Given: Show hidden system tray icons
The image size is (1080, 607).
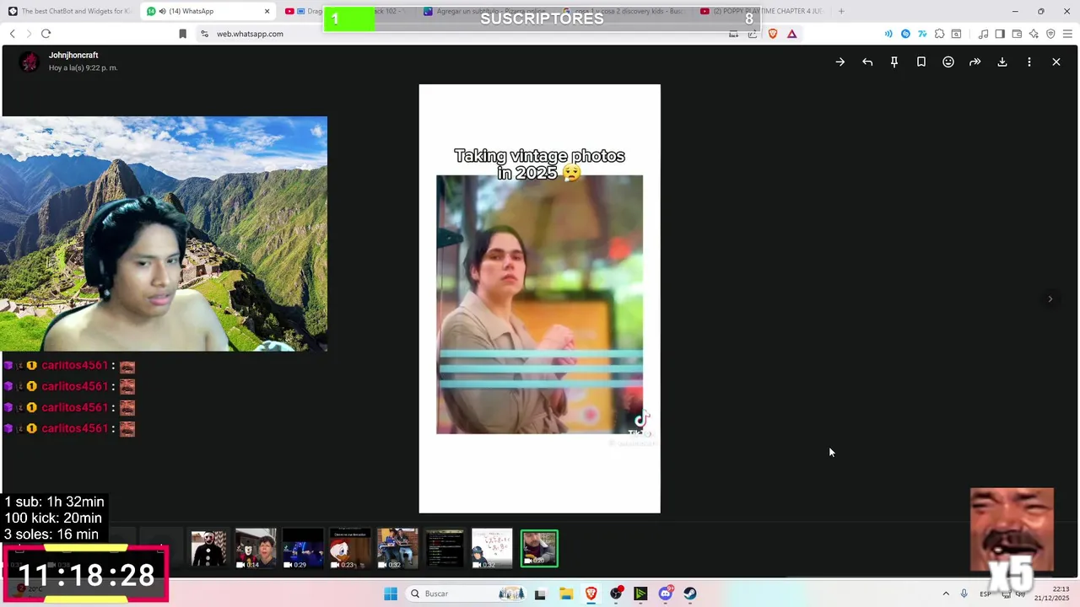Looking at the screenshot, I should point(946,594).
